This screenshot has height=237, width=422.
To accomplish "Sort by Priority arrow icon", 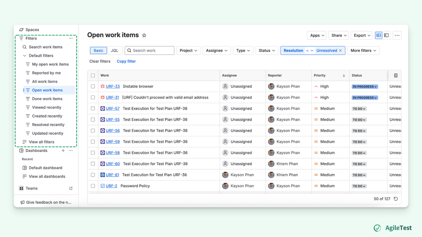I will coord(344,75).
